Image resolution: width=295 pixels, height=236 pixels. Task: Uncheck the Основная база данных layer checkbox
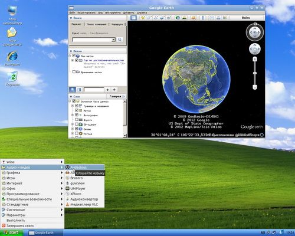(74, 101)
